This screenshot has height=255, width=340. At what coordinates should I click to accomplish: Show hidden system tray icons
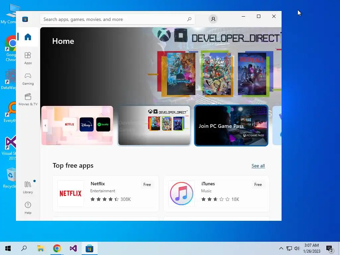pos(281,248)
